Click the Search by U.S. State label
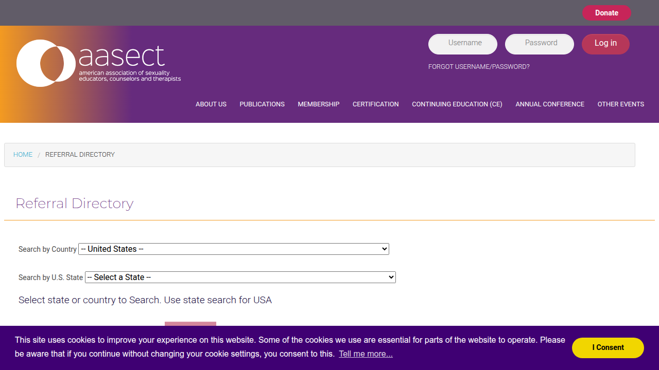The width and height of the screenshot is (659, 370). pyautogui.click(x=50, y=277)
